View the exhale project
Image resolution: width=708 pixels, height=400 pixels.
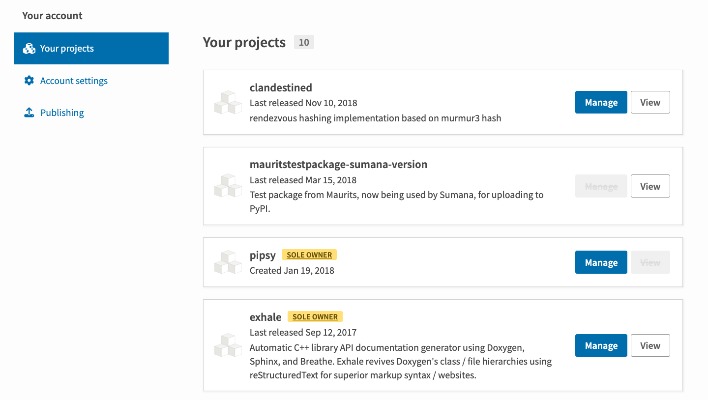pos(650,345)
